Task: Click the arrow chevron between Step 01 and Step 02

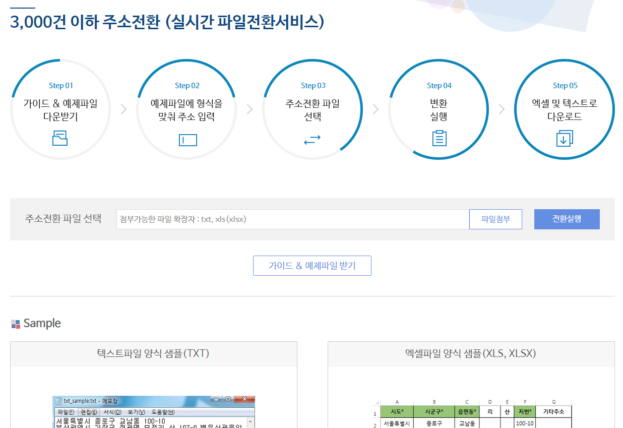Action: click(x=123, y=108)
